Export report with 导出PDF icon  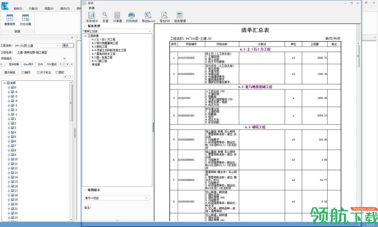pos(164,17)
